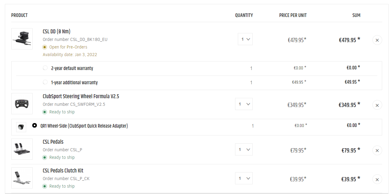391x194 pixels.
Task: Remove ClubSport Steering Wheel Formula from cart
Action: tap(377, 105)
